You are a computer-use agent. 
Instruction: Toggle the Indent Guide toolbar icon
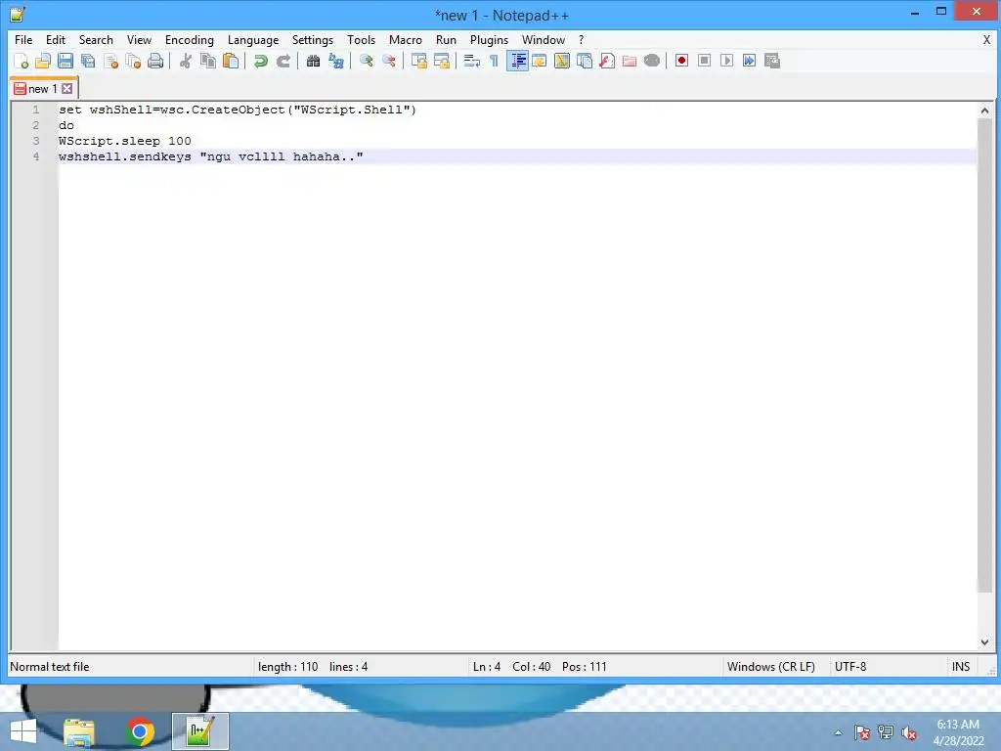coord(517,61)
